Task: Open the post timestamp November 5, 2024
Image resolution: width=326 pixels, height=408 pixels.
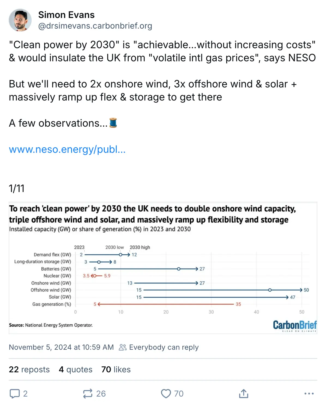Action: coord(61,347)
